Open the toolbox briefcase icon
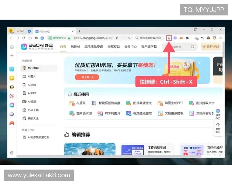The image size is (232, 185). (208, 38)
